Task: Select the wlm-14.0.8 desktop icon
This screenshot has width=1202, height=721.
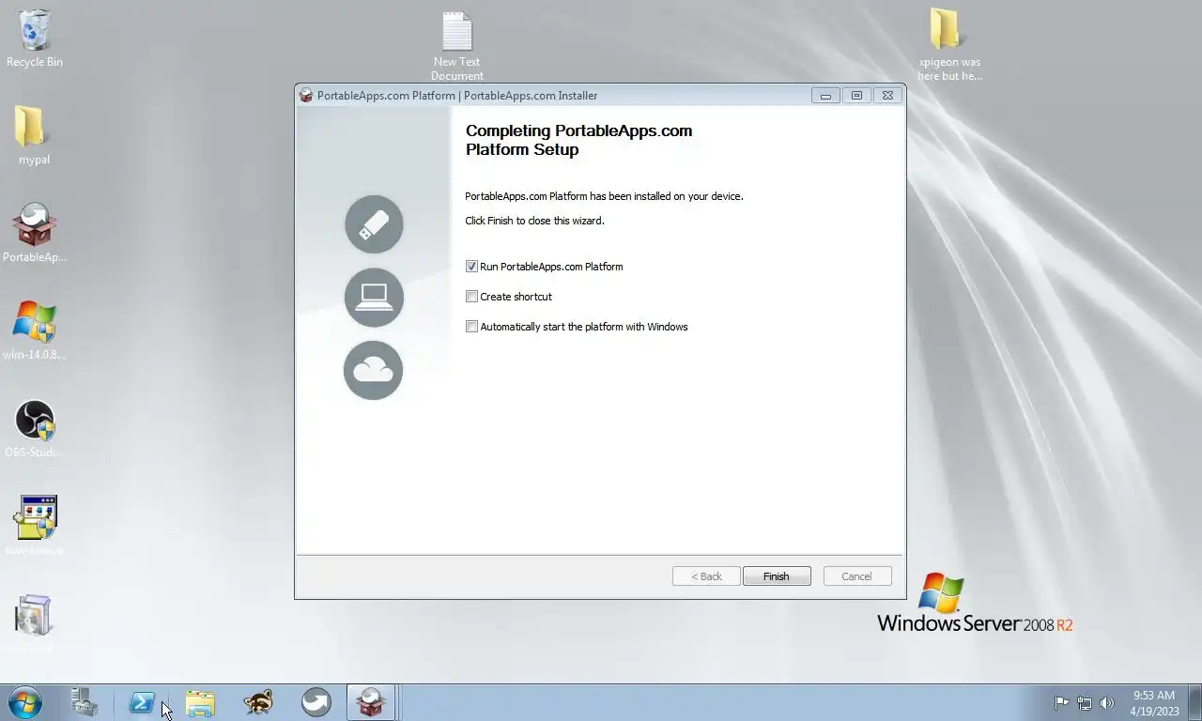Action: pos(35,330)
